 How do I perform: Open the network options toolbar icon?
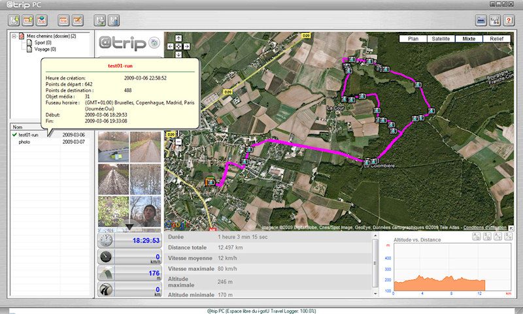pyautogui.click(x=495, y=20)
